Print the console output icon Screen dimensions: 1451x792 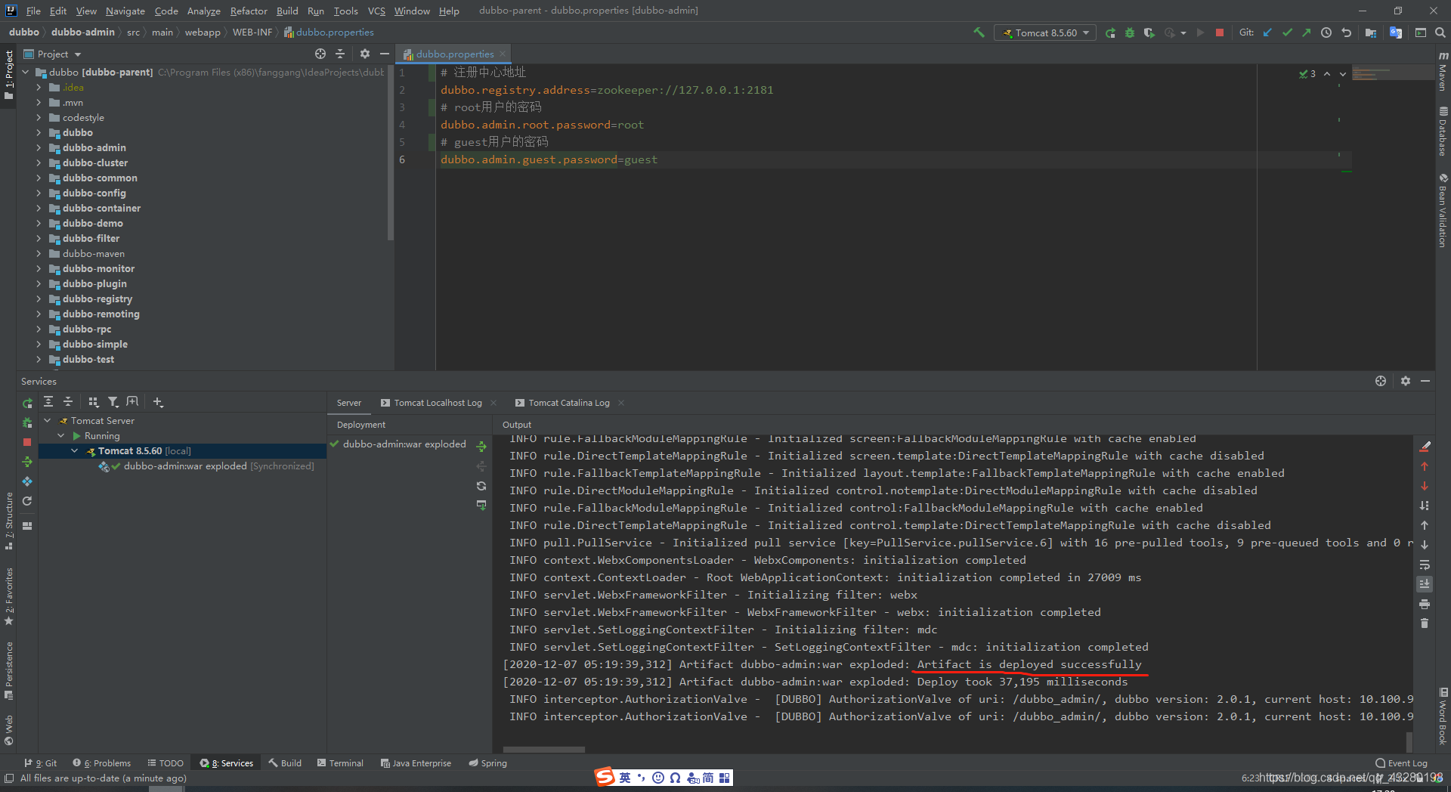pyautogui.click(x=1425, y=604)
